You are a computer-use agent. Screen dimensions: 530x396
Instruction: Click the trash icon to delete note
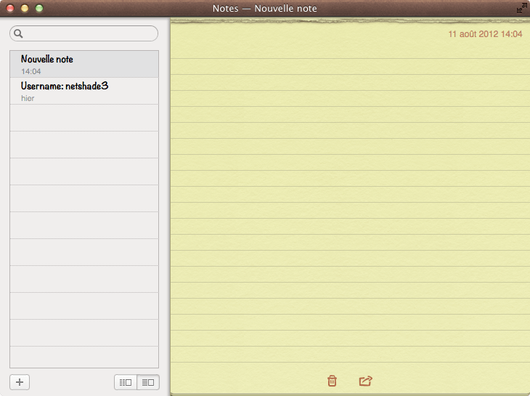pos(332,381)
